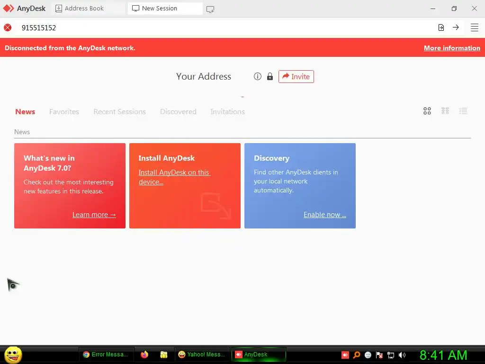Click Enable now link in Discovery card
The width and height of the screenshot is (485, 364).
click(325, 215)
